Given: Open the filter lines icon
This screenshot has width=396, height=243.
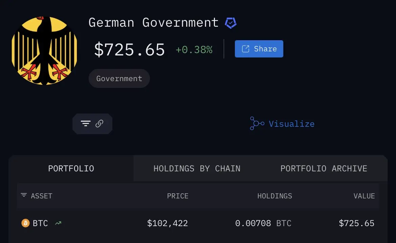Looking at the screenshot, I should coord(86,124).
